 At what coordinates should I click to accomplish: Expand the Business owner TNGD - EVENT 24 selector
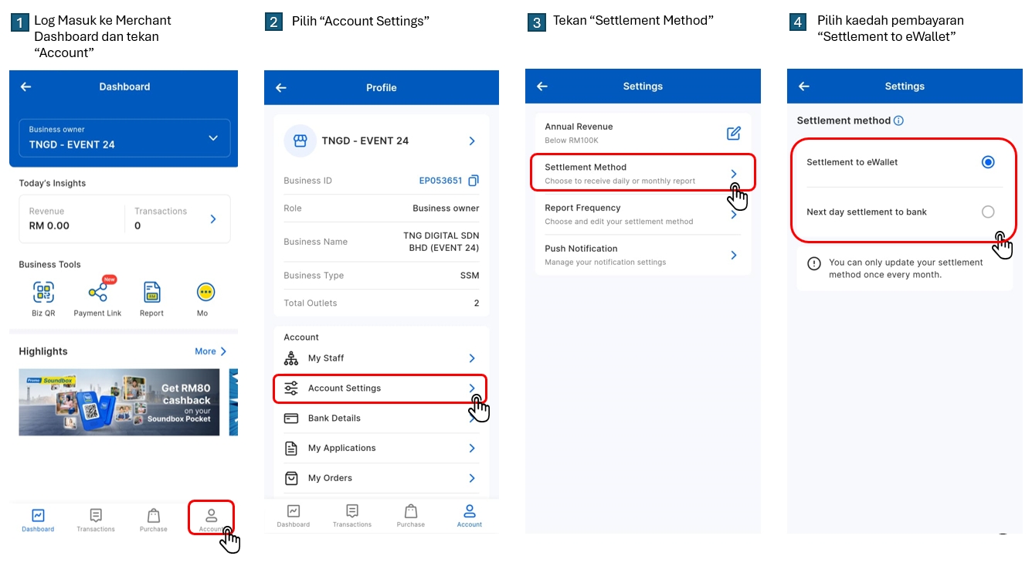pyautogui.click(x=124, y=138)
